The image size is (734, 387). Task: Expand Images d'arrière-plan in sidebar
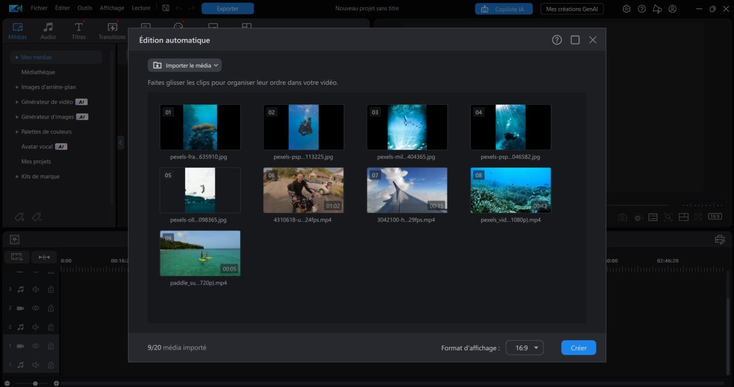click(x=48, y=87)
